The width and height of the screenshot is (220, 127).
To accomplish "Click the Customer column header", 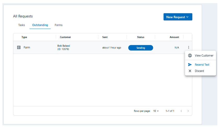I will pos(65,37).
